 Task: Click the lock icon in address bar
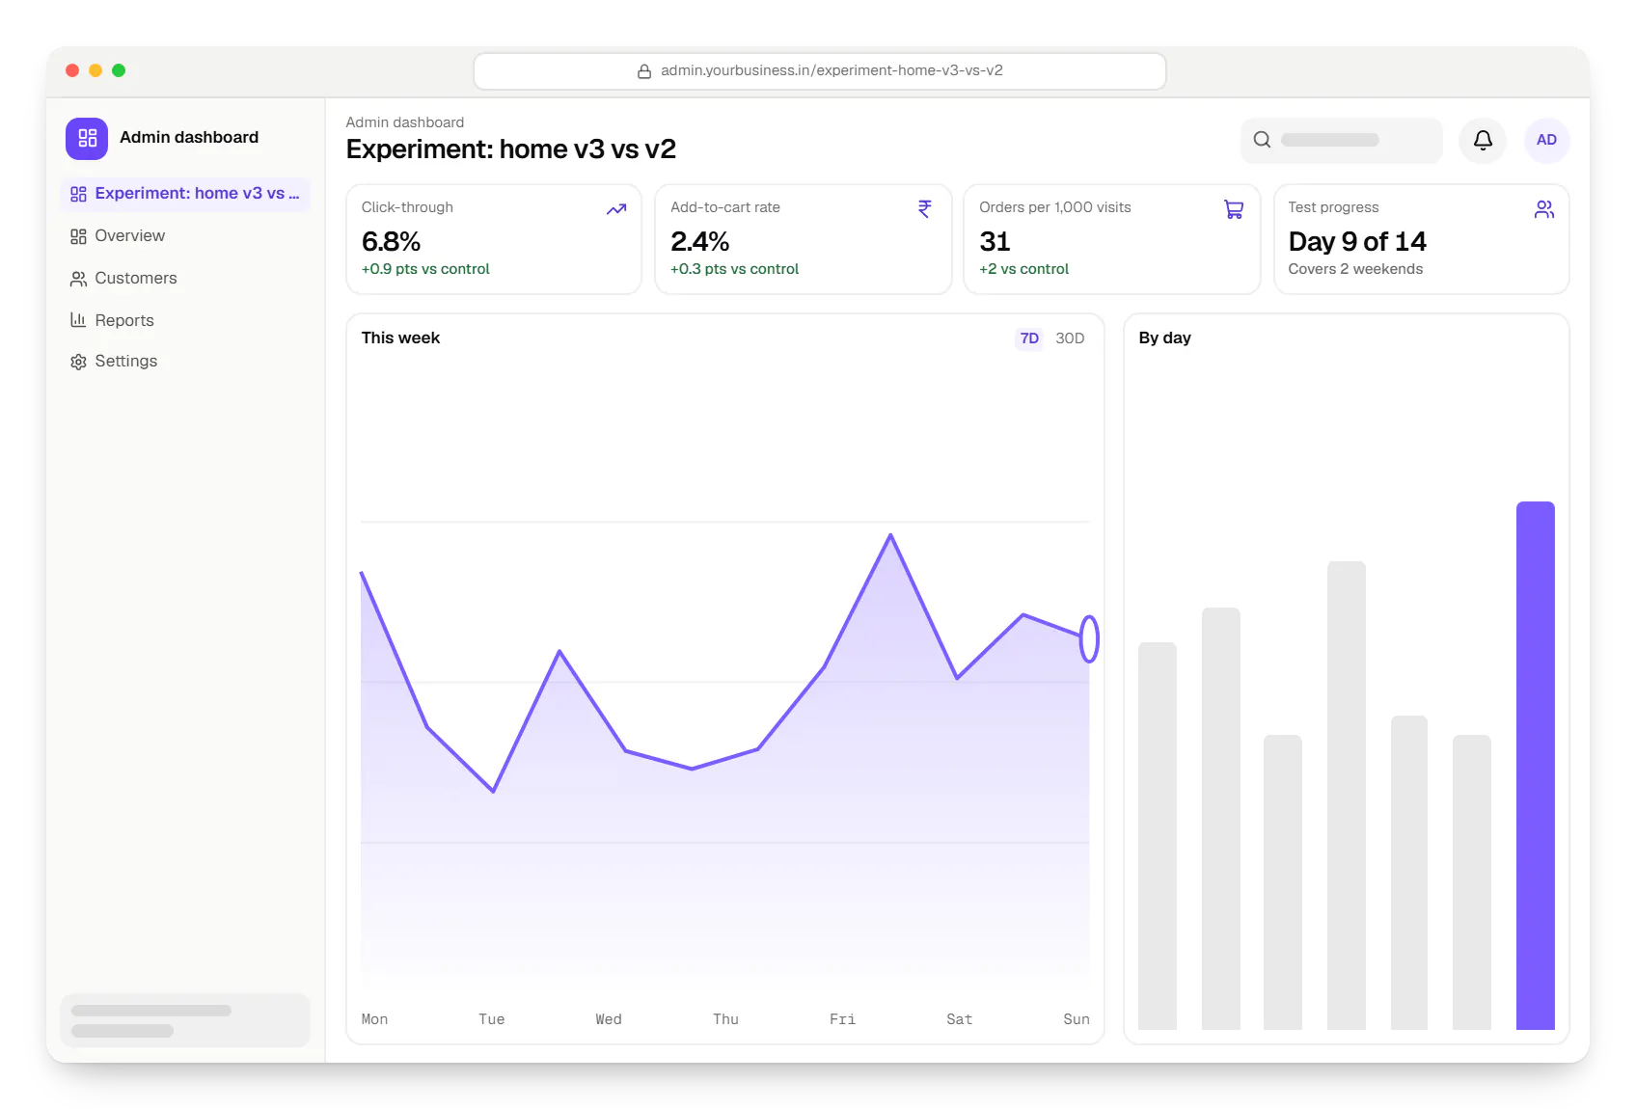click(x=644, y=71)
